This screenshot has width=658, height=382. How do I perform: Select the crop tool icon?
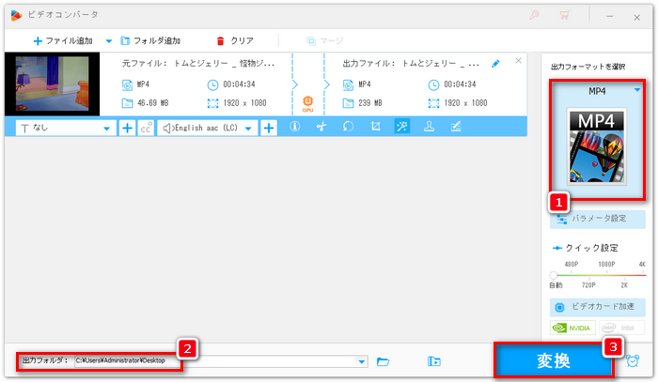375,128
